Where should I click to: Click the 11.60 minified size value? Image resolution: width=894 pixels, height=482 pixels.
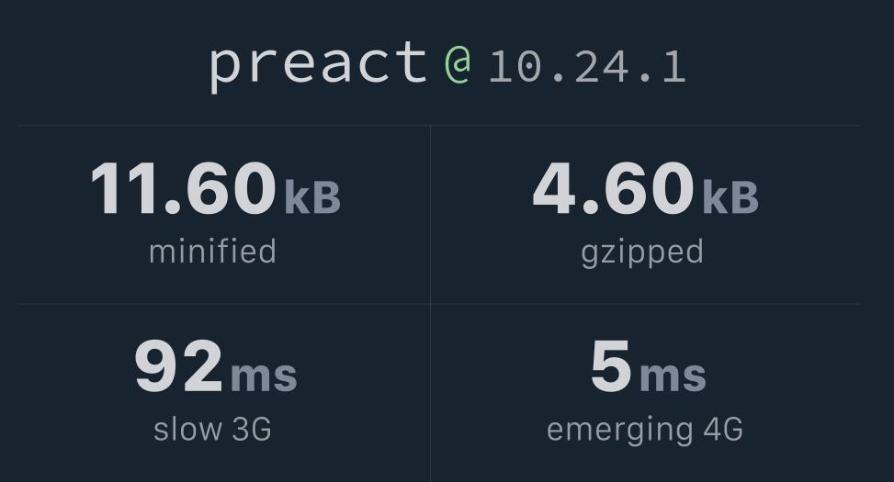pos(183,187)
